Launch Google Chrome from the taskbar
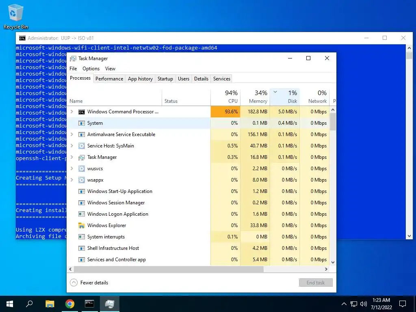The width and height of the screenshot is (416, 312). pyautogui.click(x=69, y=304)
